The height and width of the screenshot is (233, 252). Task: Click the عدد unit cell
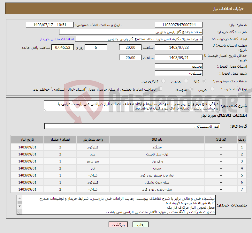click(x=93, y=154)
